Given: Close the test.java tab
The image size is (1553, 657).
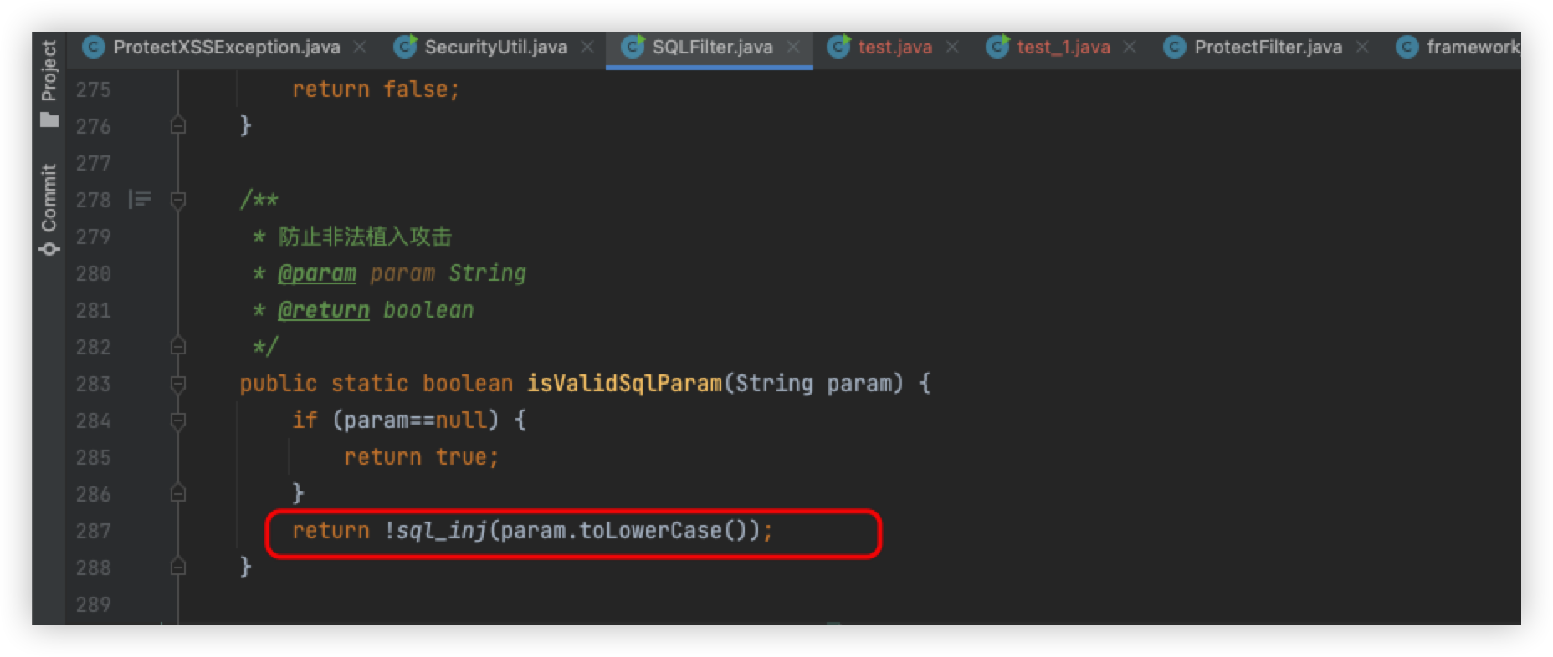Looking at the screenshot, I should pos(952,48).
